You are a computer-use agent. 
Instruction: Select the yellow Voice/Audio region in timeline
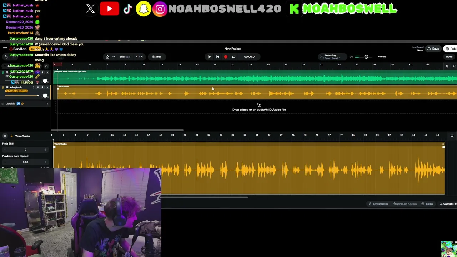pyautogui.click(x=257, y=92)
